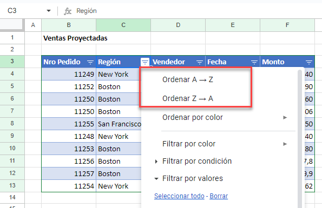322x208 pixels.
Task: Click the Seleccionar todo link
Action: pos(179,196)
